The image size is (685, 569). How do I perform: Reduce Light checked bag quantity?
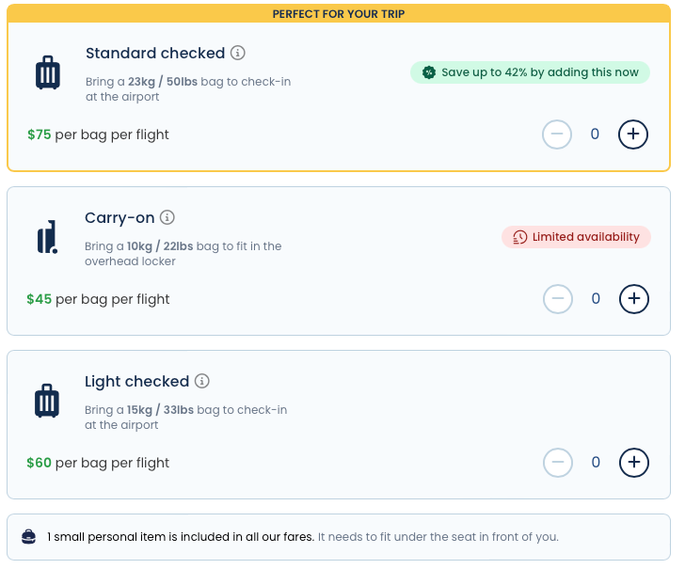pyautogui.click(x=558, y=463)
